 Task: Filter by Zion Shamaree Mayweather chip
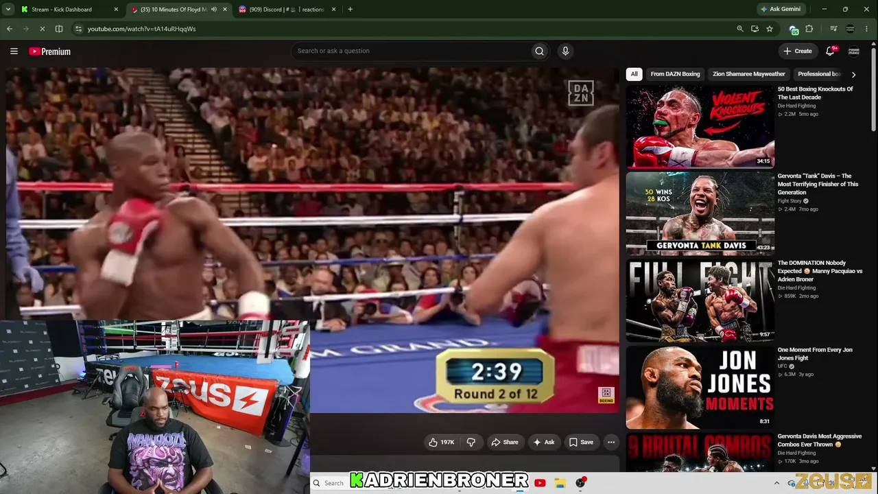coord(749,74)
